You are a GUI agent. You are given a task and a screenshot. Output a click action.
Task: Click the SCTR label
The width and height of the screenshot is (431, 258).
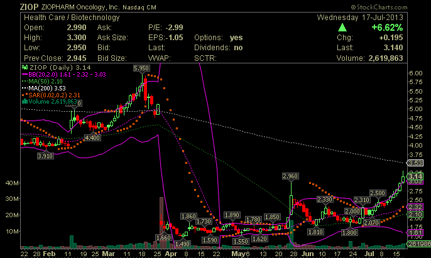click(x=205, y=58)
